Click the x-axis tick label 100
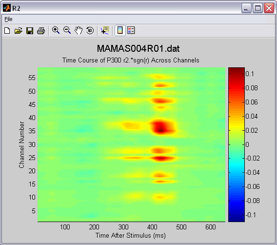 pos(65,227)
